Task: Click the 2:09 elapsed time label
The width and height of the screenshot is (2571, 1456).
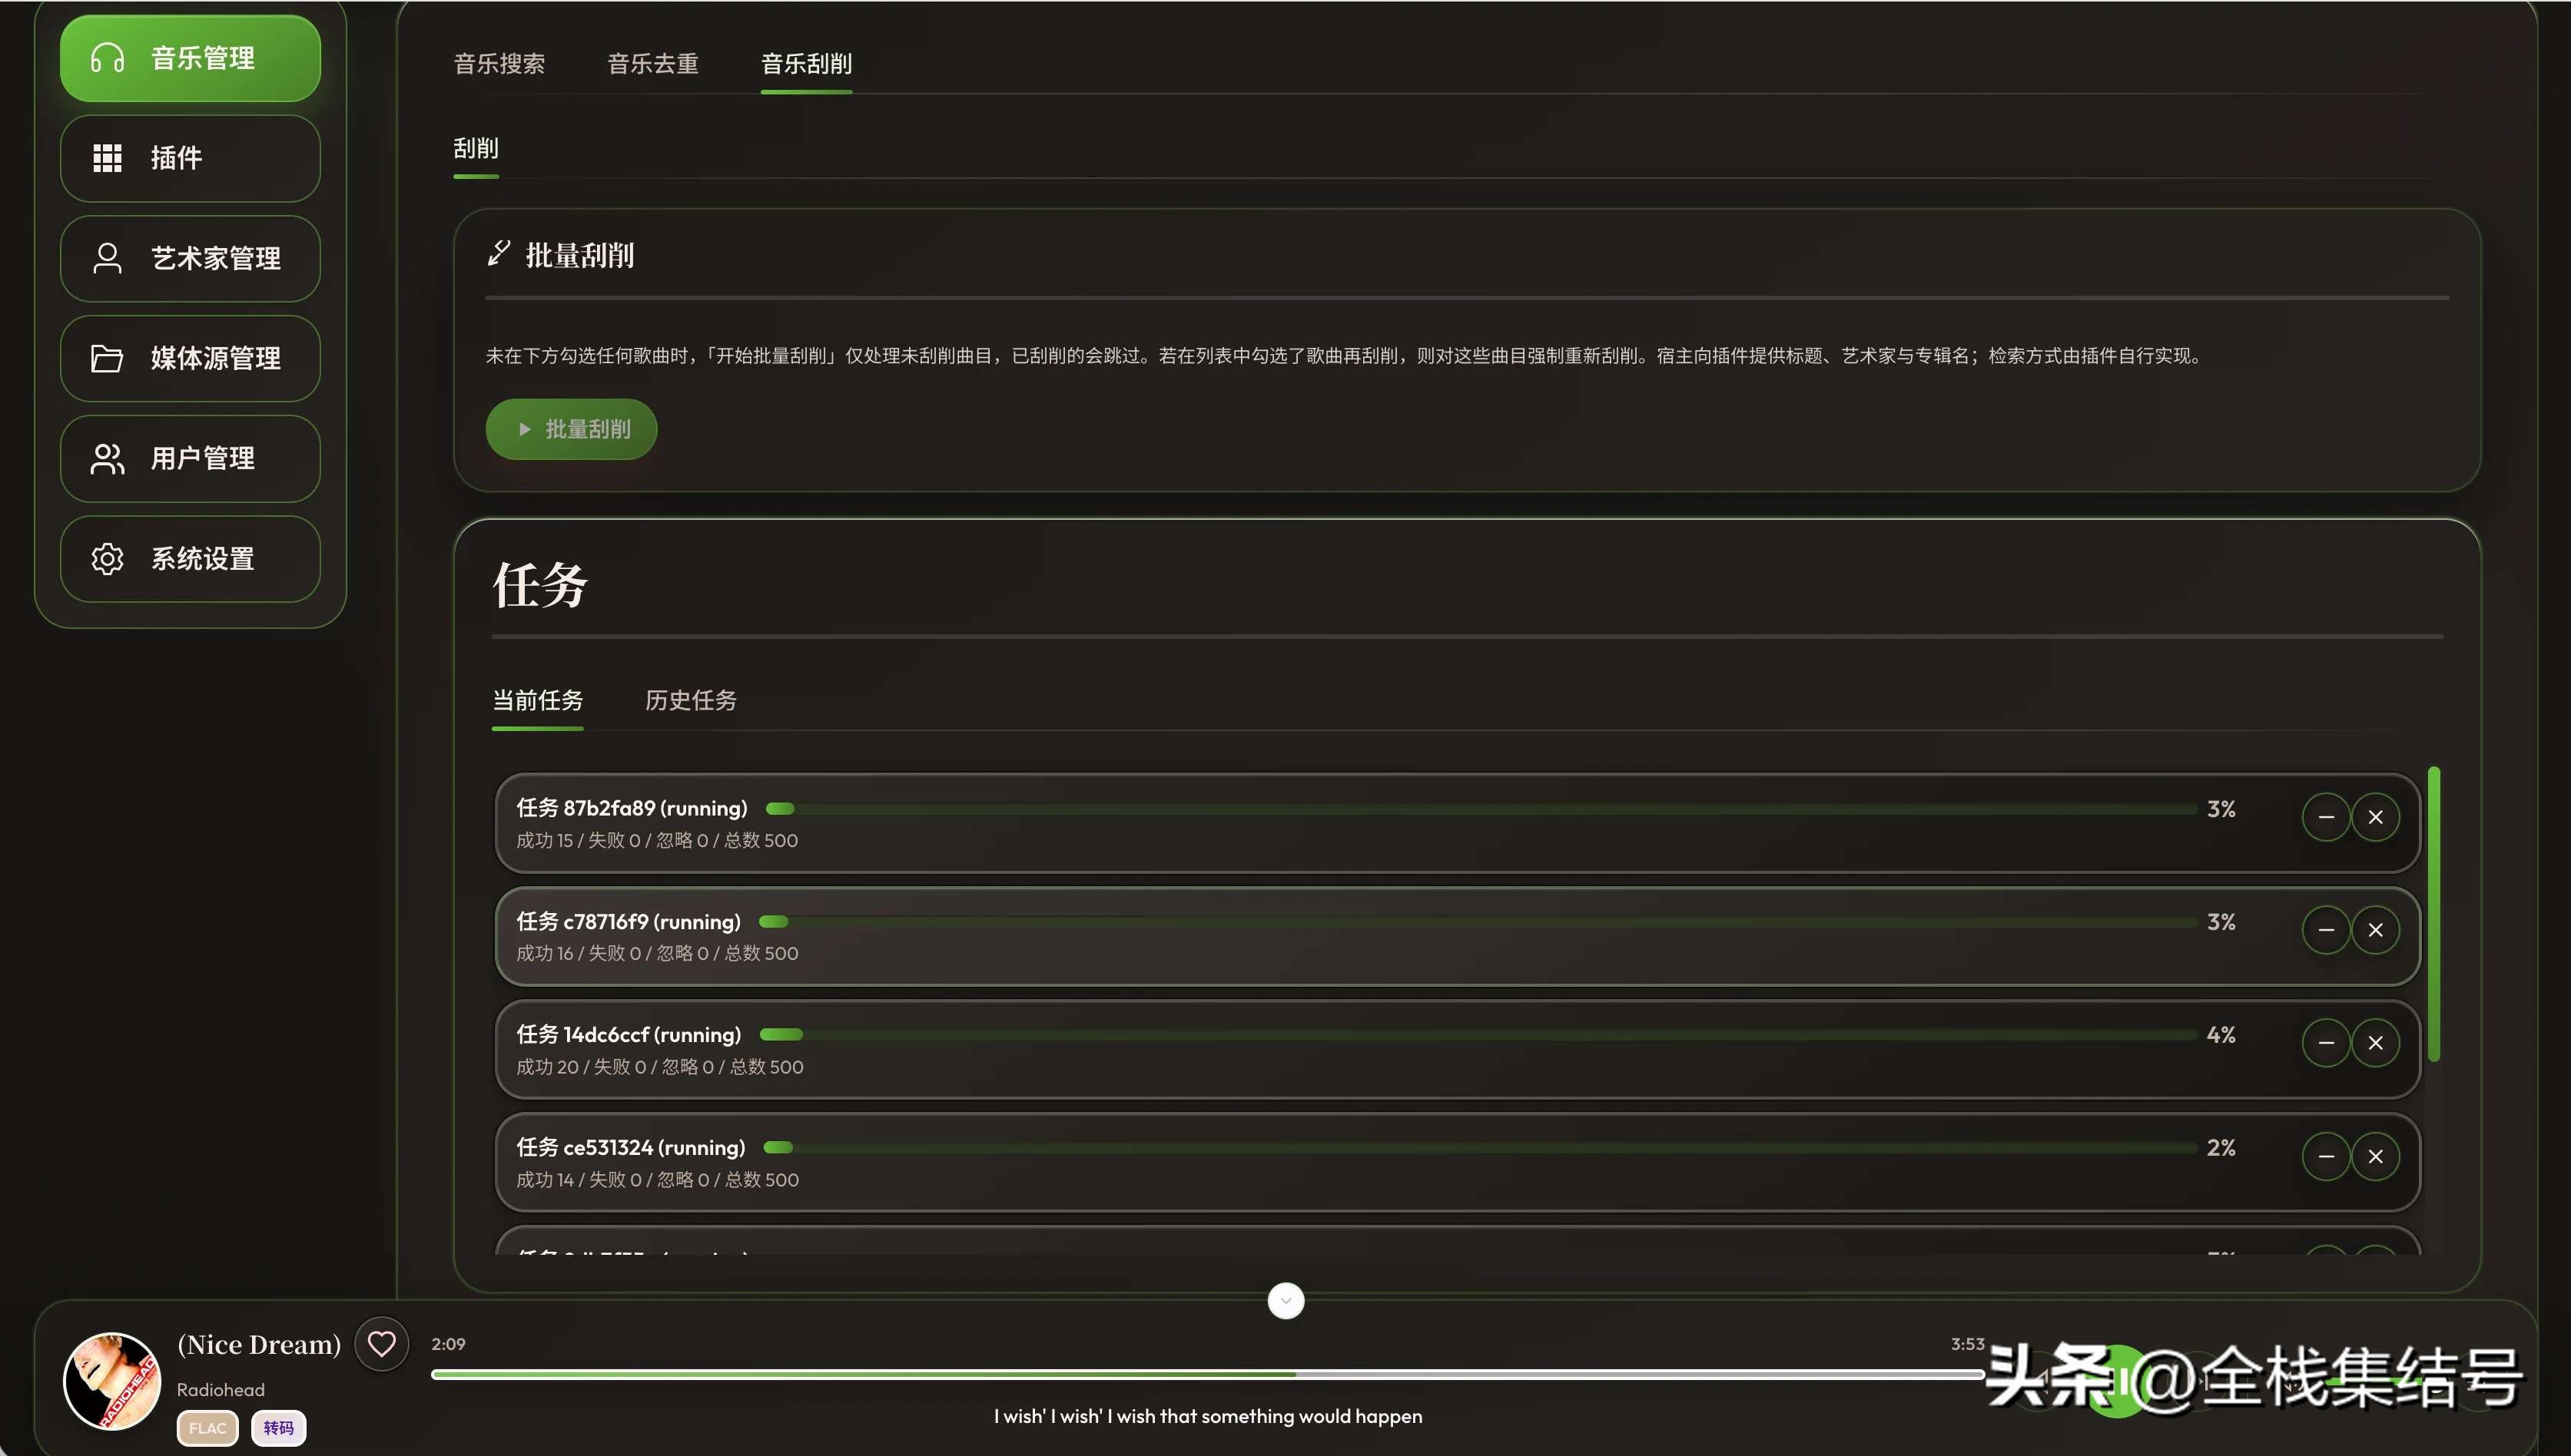Action: 448,1344
